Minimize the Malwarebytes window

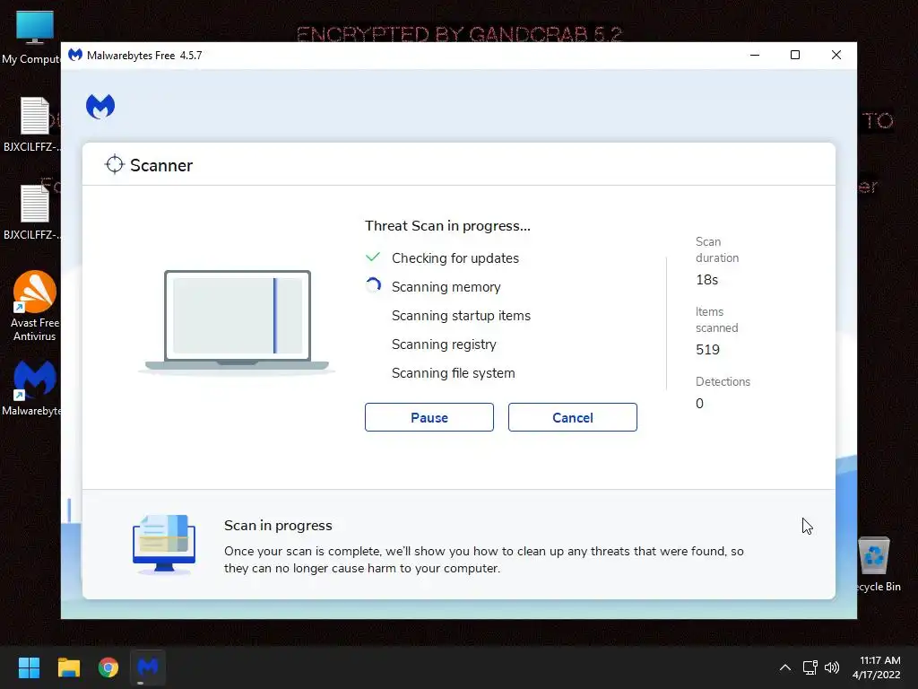pyautogui.click(x=755, y=55)
